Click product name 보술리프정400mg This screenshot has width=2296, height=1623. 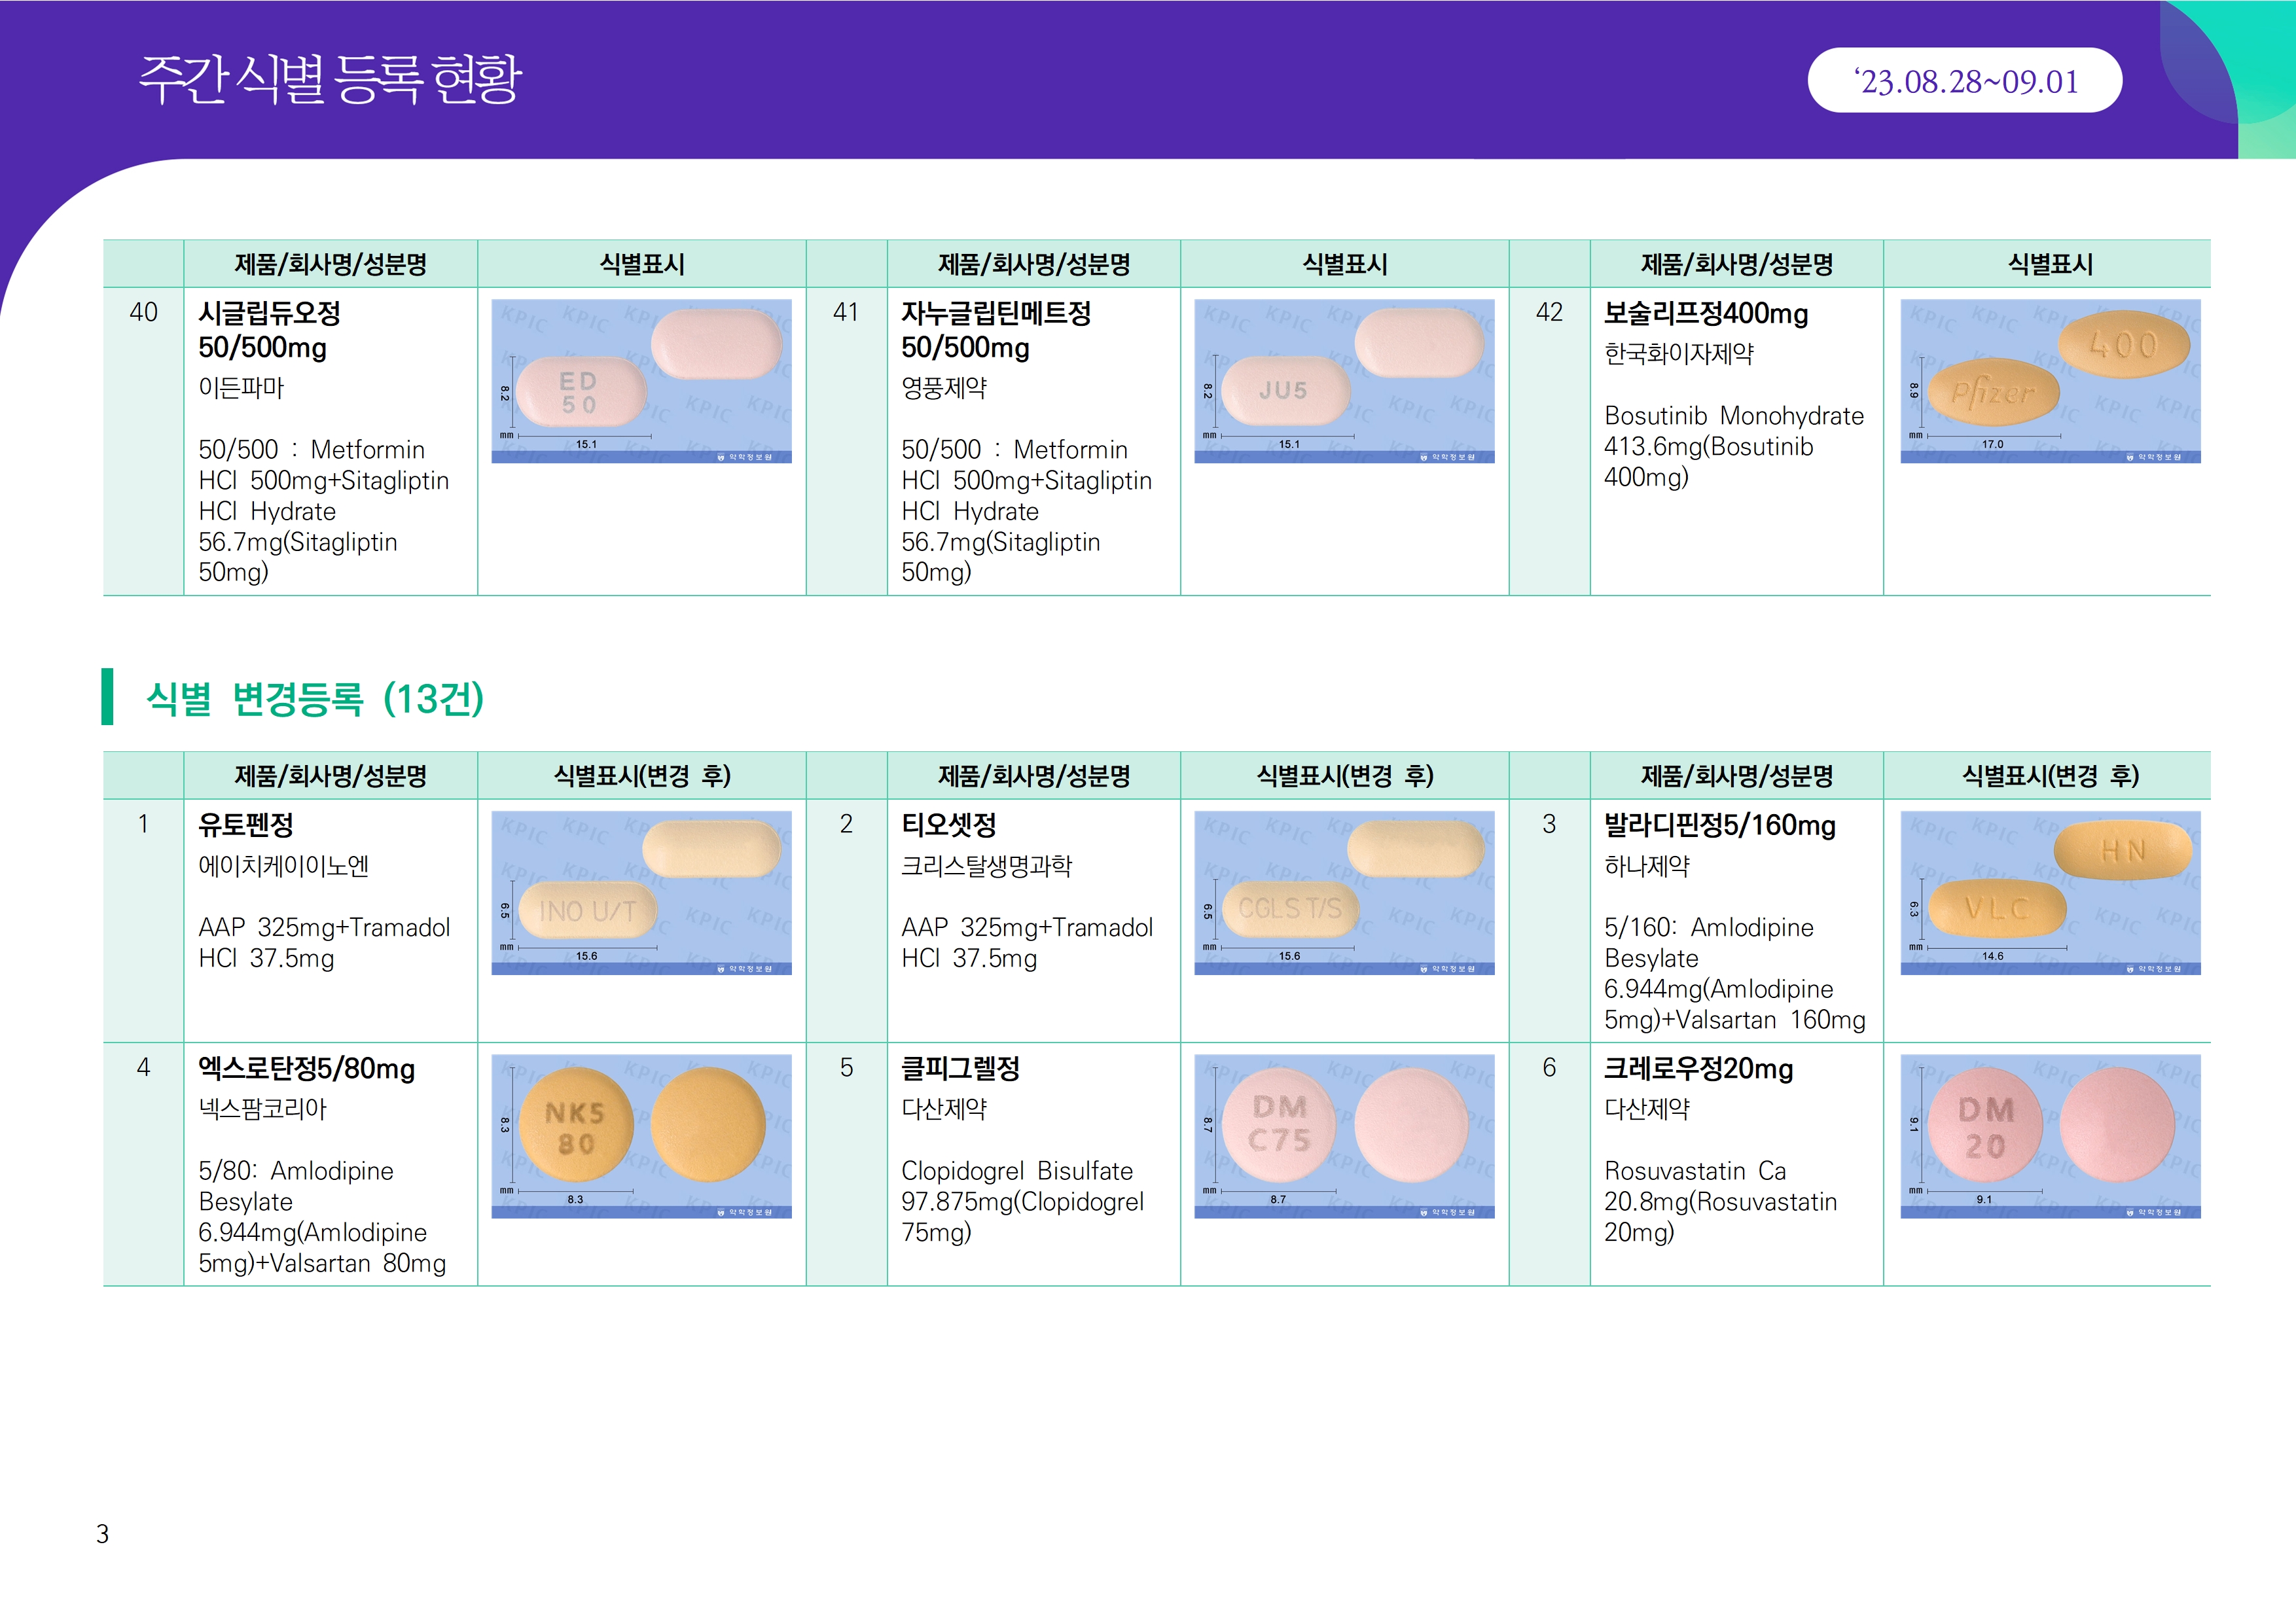pyautogui.click(x=1706, y=314)
